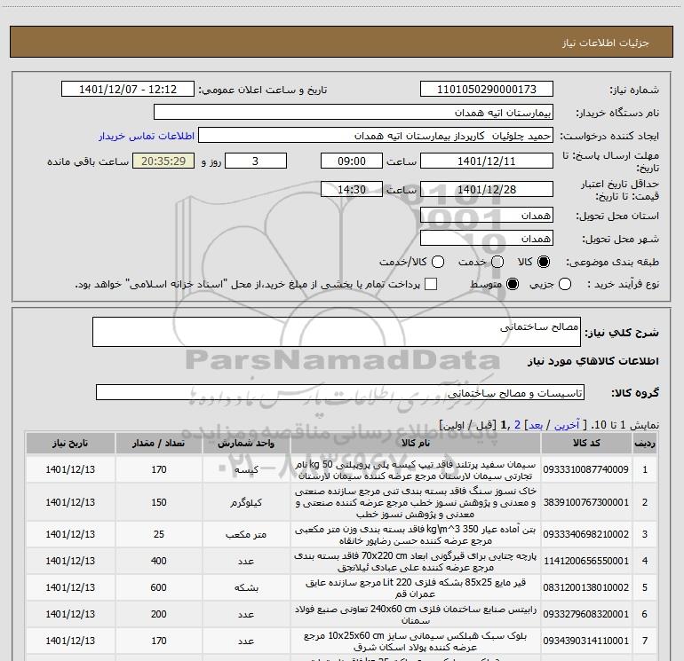
Task: Click the بلوک سبک هبلکس item name
Action: pyautogui.click(x=416, y=641)
